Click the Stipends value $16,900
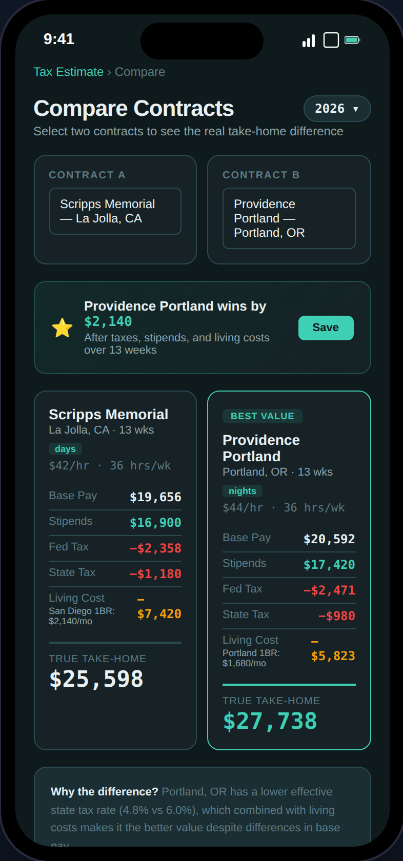Image resolution: width=403 pixels, height=861 pixels. pos(155,522)
